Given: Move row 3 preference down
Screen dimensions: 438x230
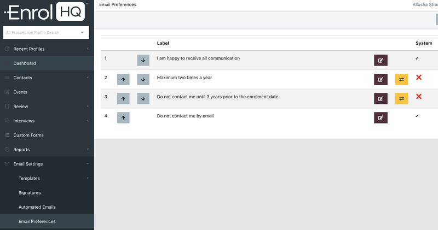Looking at the screenshot, I should pyautogui.click(x=143, y=98).
